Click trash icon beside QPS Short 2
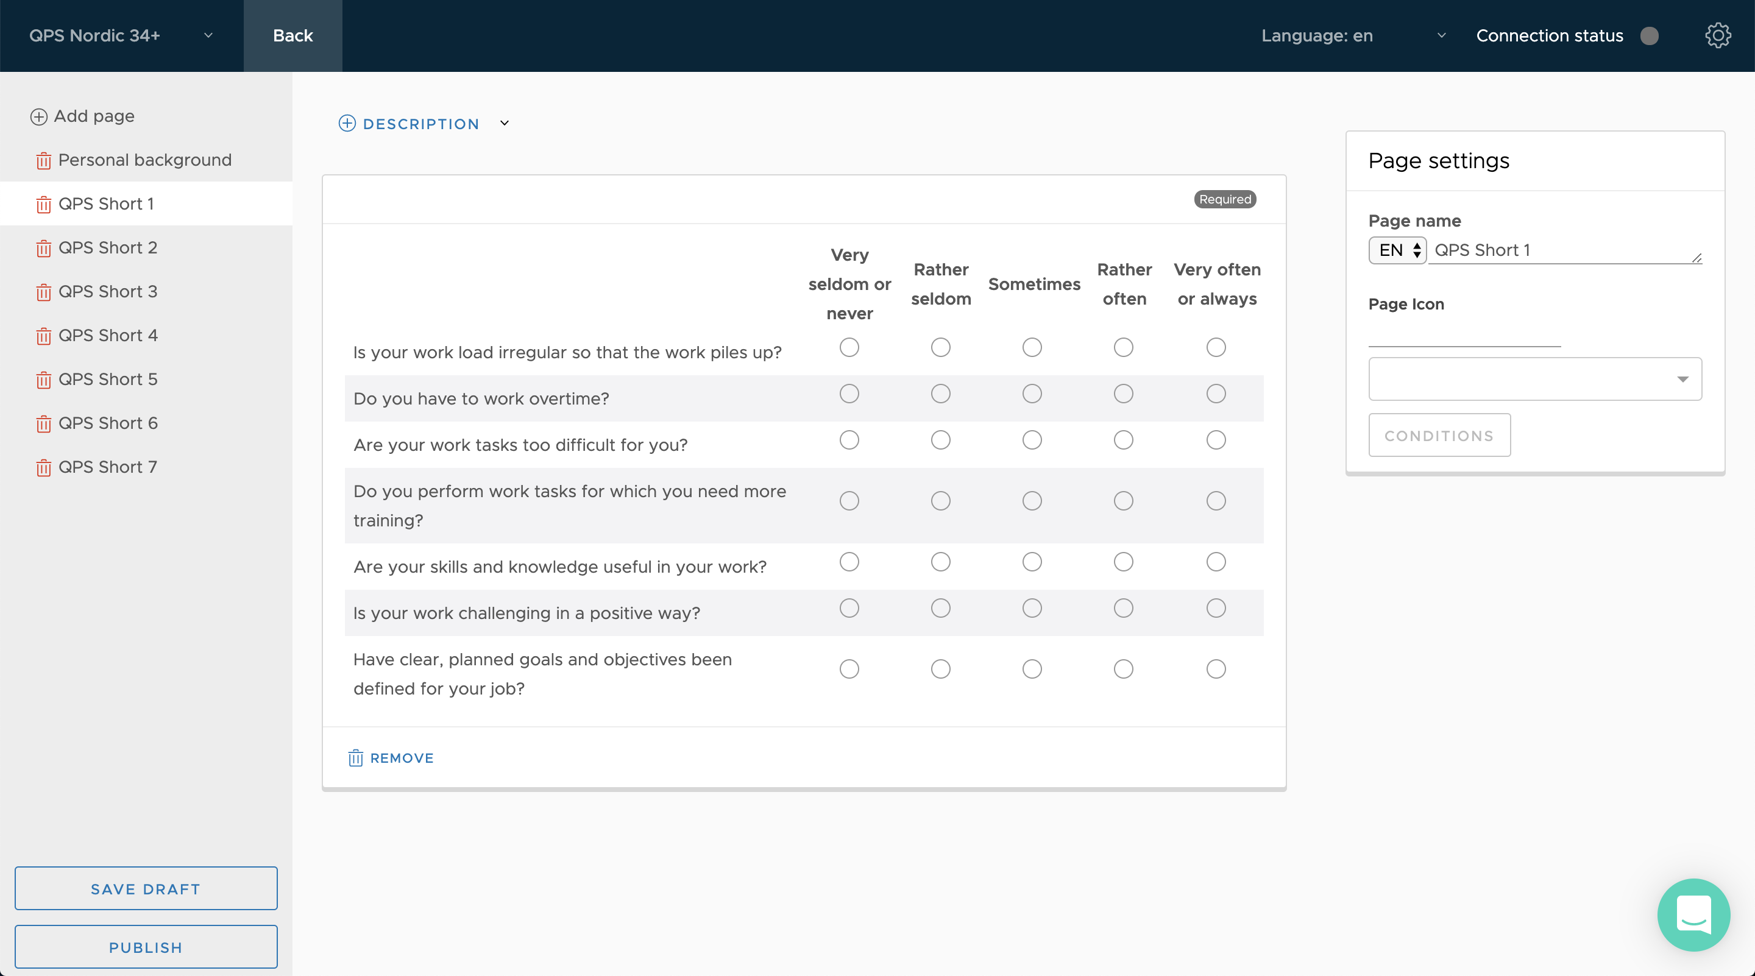1755x976 pixels. 44,248
